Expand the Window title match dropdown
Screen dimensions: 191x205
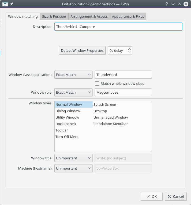(73, 158)
